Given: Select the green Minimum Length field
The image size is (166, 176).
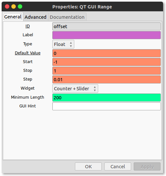Looking at the screenshot, I should [107, 97].
